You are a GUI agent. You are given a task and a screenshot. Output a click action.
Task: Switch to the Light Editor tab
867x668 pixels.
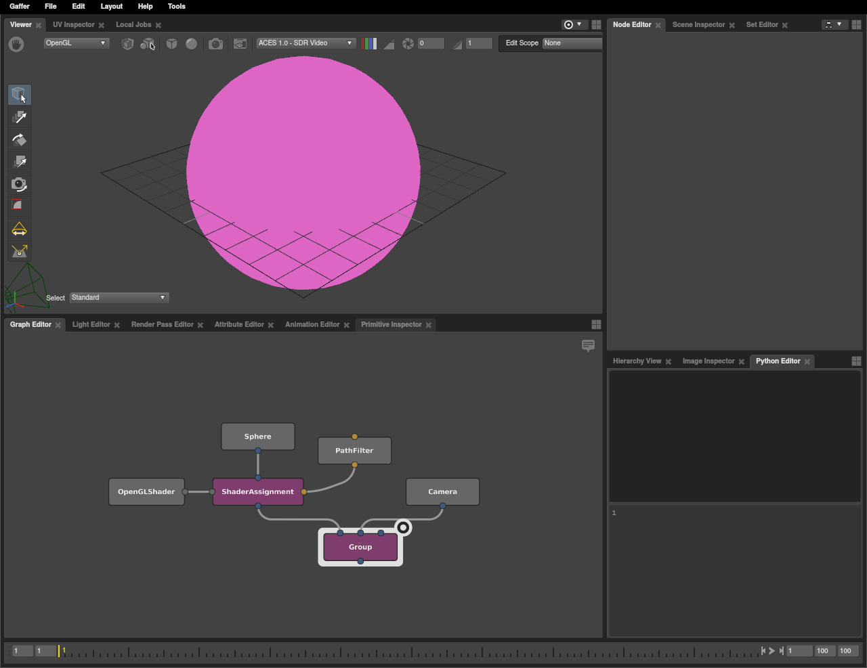click(91, 324)
